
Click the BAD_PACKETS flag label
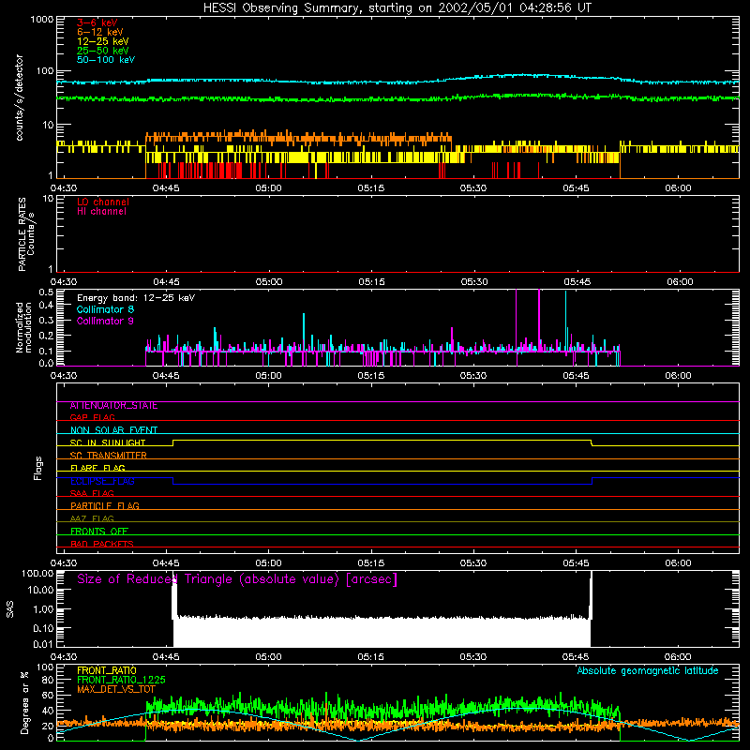tap(102, 544)
